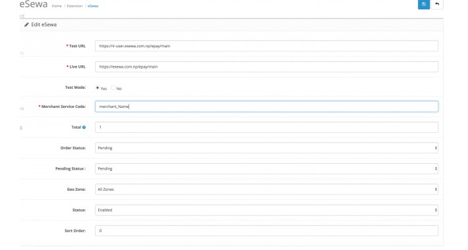Click the Sort Order input field
Viewport: 468px width, 250px height.
(266, 231)
